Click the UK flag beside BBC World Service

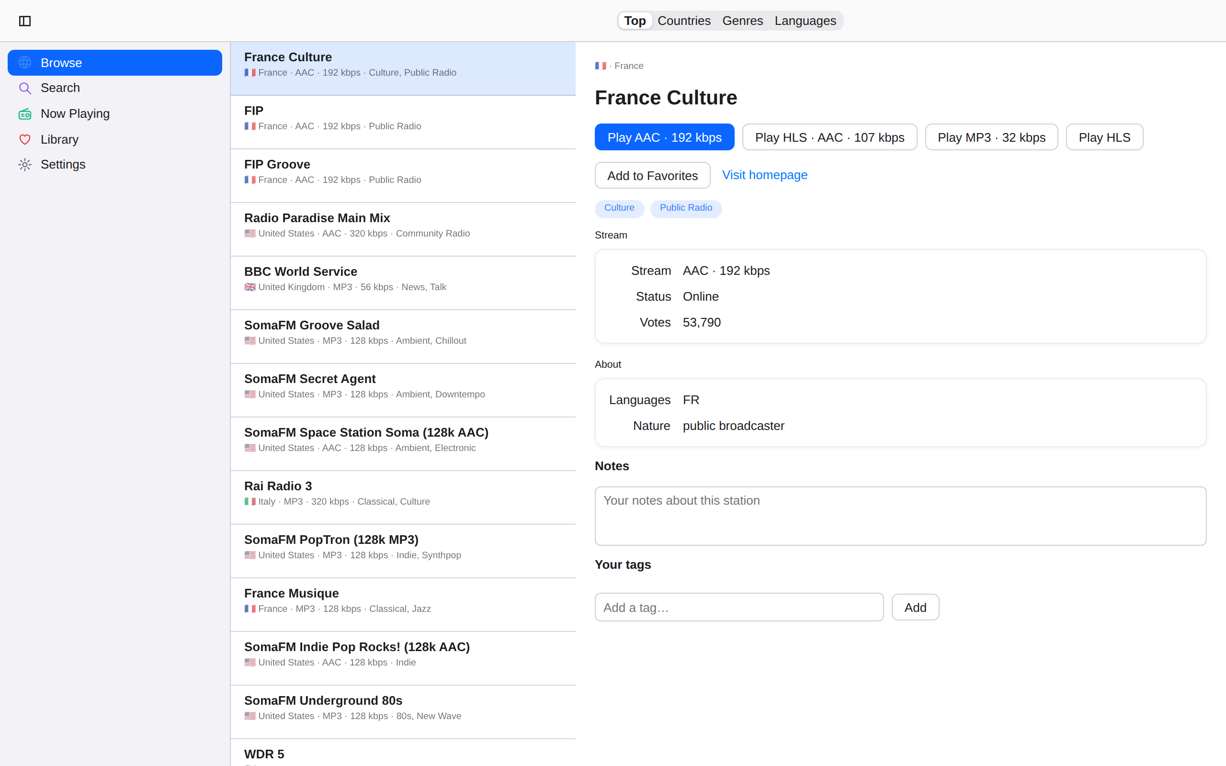[250, 287]
